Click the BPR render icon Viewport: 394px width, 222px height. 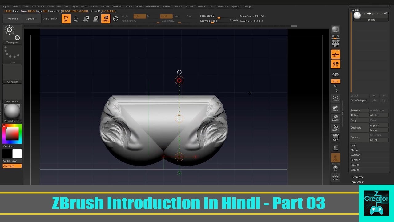335,30
